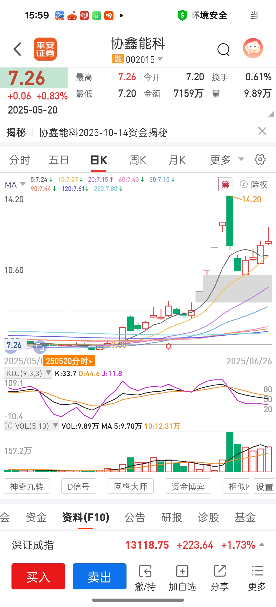This screenshot has height=607, width=276.
Task: Toggle the 筹 chip distribution button
Action: [x=225, y=184]
